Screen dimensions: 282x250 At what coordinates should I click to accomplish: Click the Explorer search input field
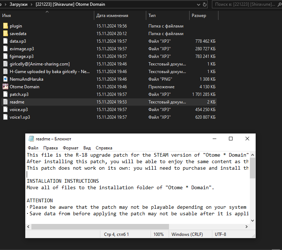(x=245, y=4)
